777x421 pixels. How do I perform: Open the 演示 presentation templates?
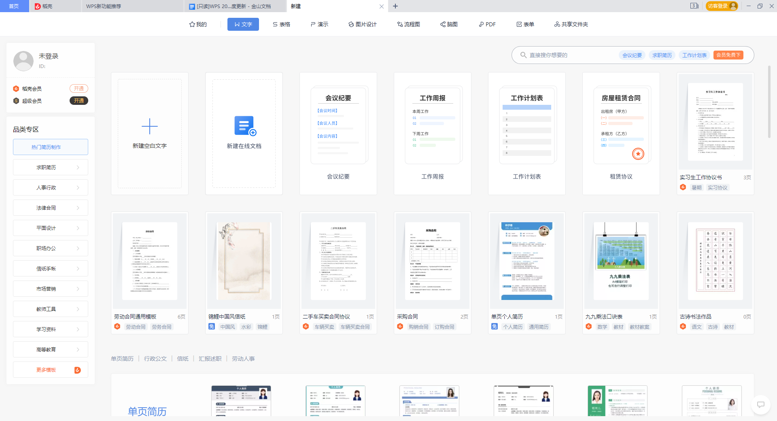click(319, 24)
